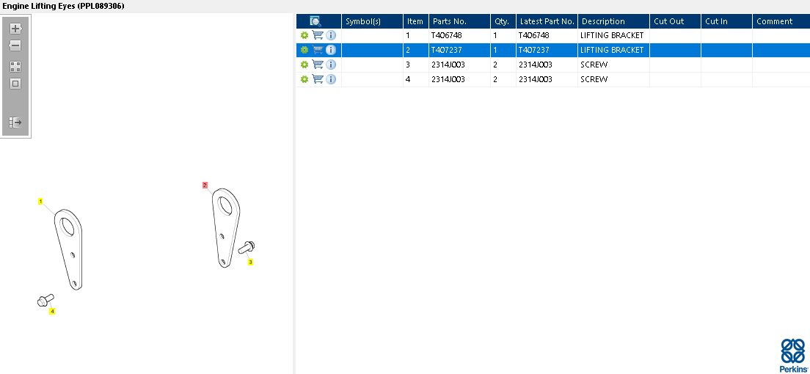Sort by Latest Part No. column header
This screenshot has width=810, height=374.
(547, 21)
